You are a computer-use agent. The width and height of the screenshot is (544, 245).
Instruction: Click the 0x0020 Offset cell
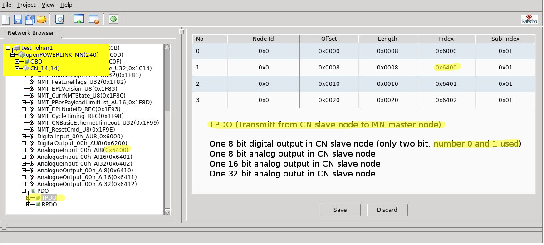pos(329,100)
